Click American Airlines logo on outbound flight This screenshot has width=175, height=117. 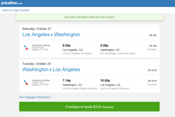tap(26, 48)
